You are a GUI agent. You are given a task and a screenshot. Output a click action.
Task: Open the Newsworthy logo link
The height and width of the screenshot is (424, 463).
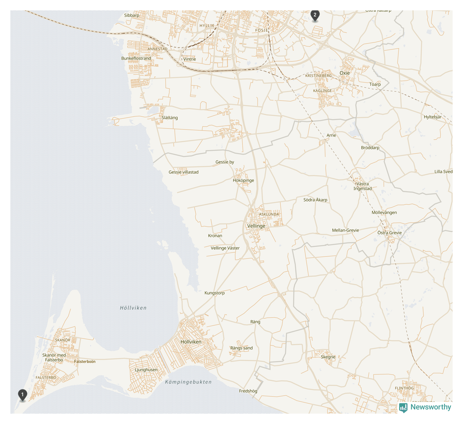(425, 407)
